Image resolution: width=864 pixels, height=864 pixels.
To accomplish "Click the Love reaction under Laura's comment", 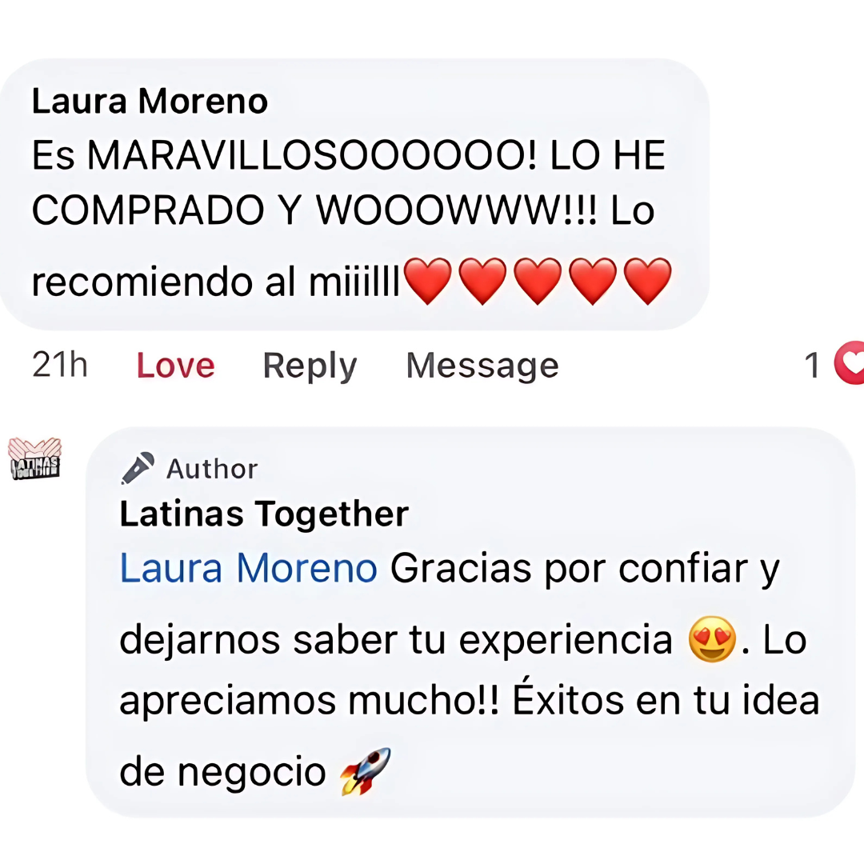I will coord(175,366).
